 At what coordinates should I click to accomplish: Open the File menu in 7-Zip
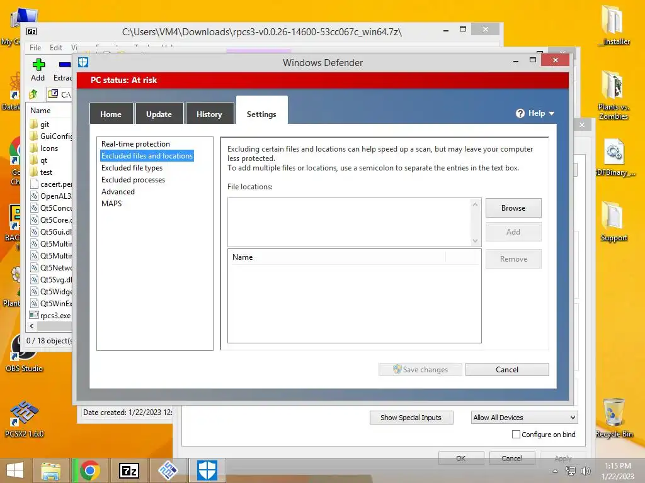pos(35,48)
